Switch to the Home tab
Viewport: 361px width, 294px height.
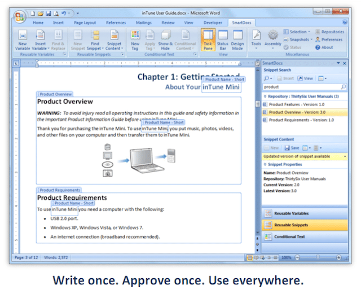click(x=38, y=23)
